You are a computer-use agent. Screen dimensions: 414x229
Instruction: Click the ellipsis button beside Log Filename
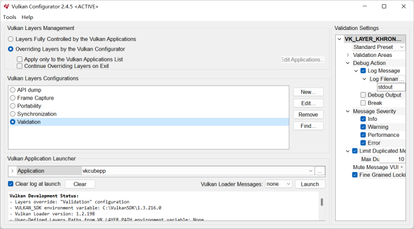coord(401,79)
